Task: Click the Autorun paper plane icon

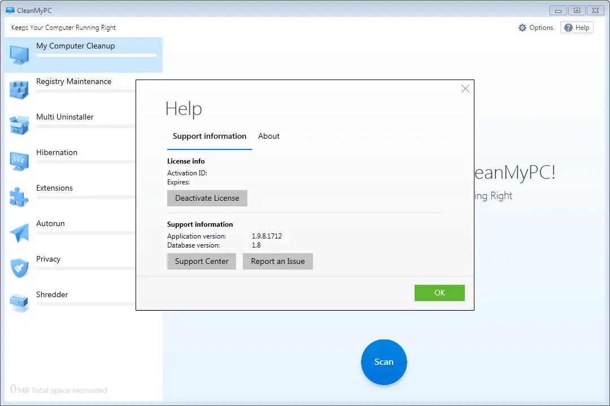Action: coord(19,232)
